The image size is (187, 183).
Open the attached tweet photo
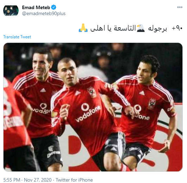tap(93, 107)
